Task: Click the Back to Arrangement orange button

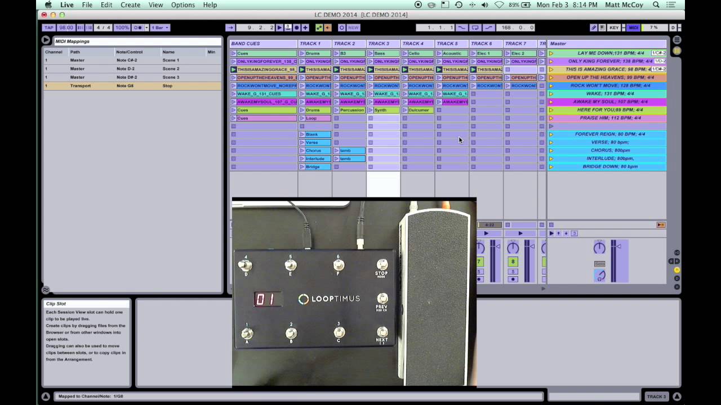Action: point(661,225)
